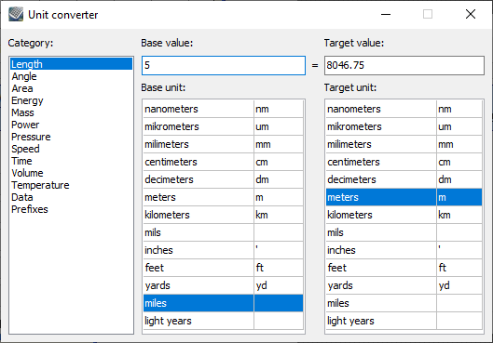Close the Unit converter window
Screen dimensions: 493x343
[x=471, y=14]
